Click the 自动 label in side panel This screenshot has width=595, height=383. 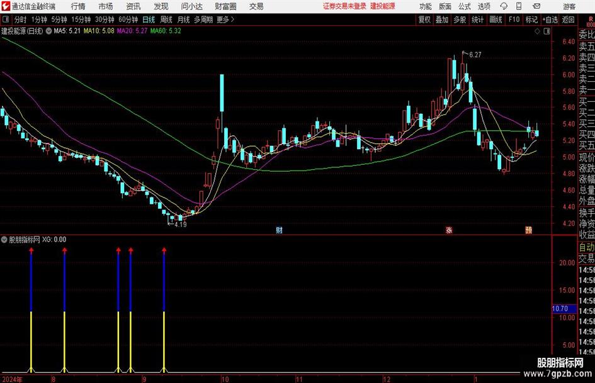coord(587,247)
